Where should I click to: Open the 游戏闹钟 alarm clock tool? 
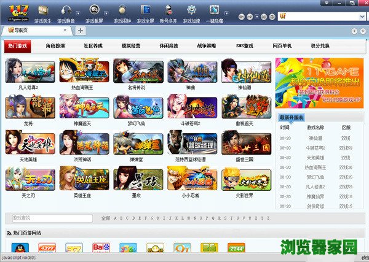(122, 13)
